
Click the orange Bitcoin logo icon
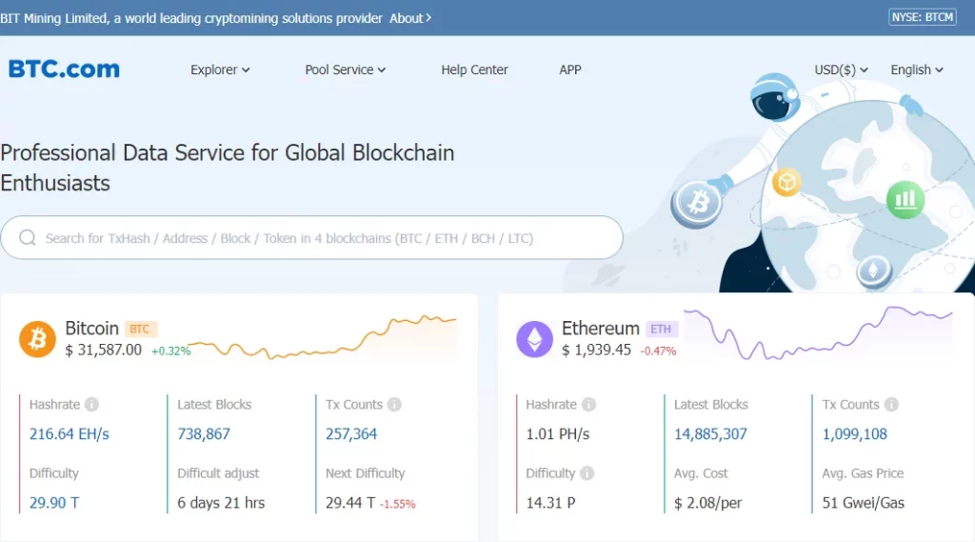pos(38,339)
